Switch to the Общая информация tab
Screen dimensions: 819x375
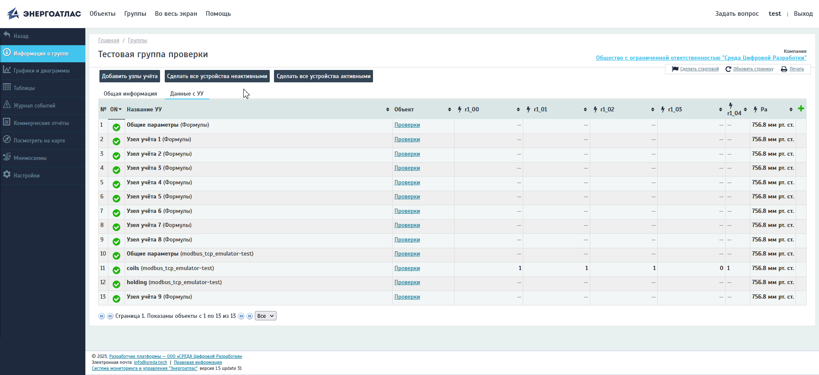pyautogui.click(x=130, y=94)
